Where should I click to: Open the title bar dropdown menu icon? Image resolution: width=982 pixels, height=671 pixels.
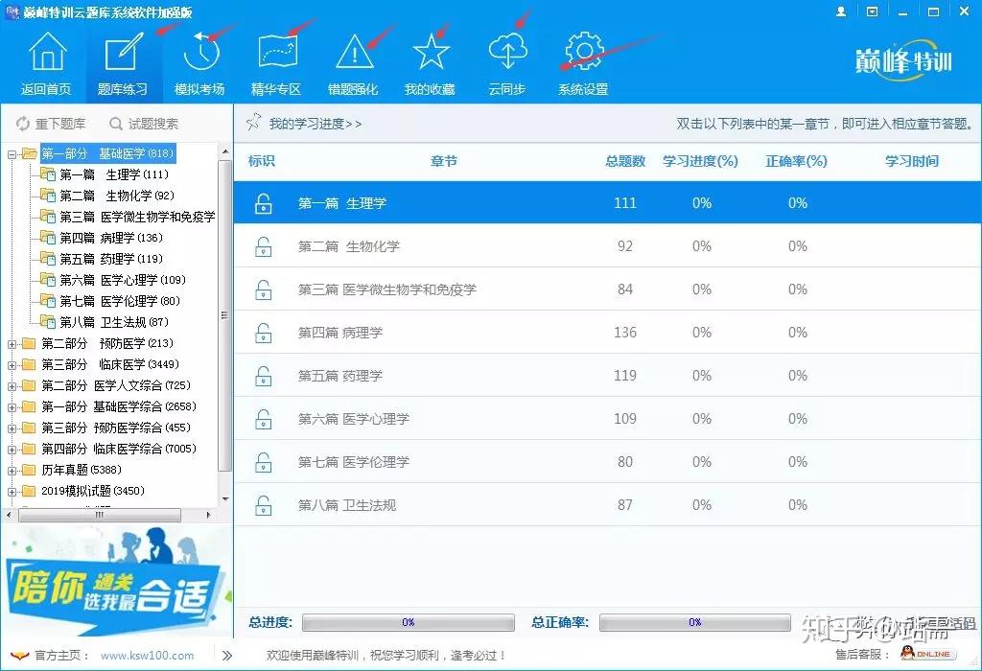[x=872, y=12]
